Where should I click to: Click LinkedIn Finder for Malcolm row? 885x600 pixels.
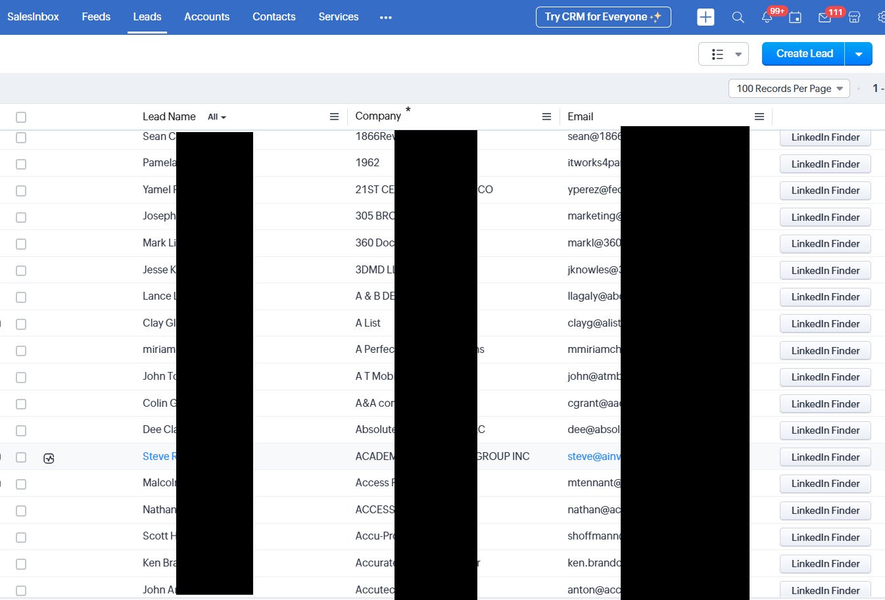[825, 483]
